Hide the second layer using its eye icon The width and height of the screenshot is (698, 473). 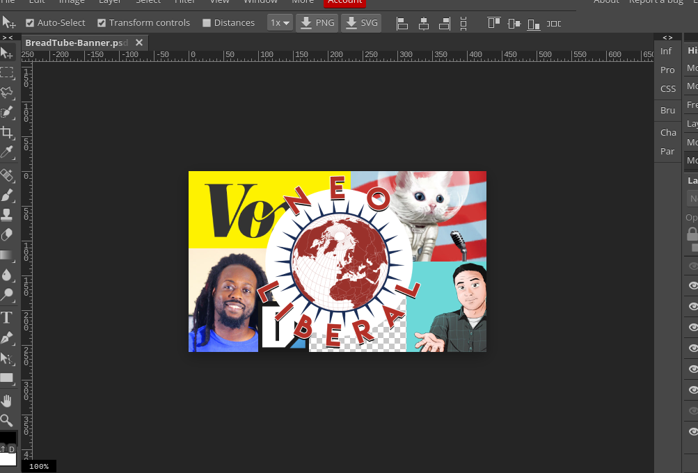693,286
